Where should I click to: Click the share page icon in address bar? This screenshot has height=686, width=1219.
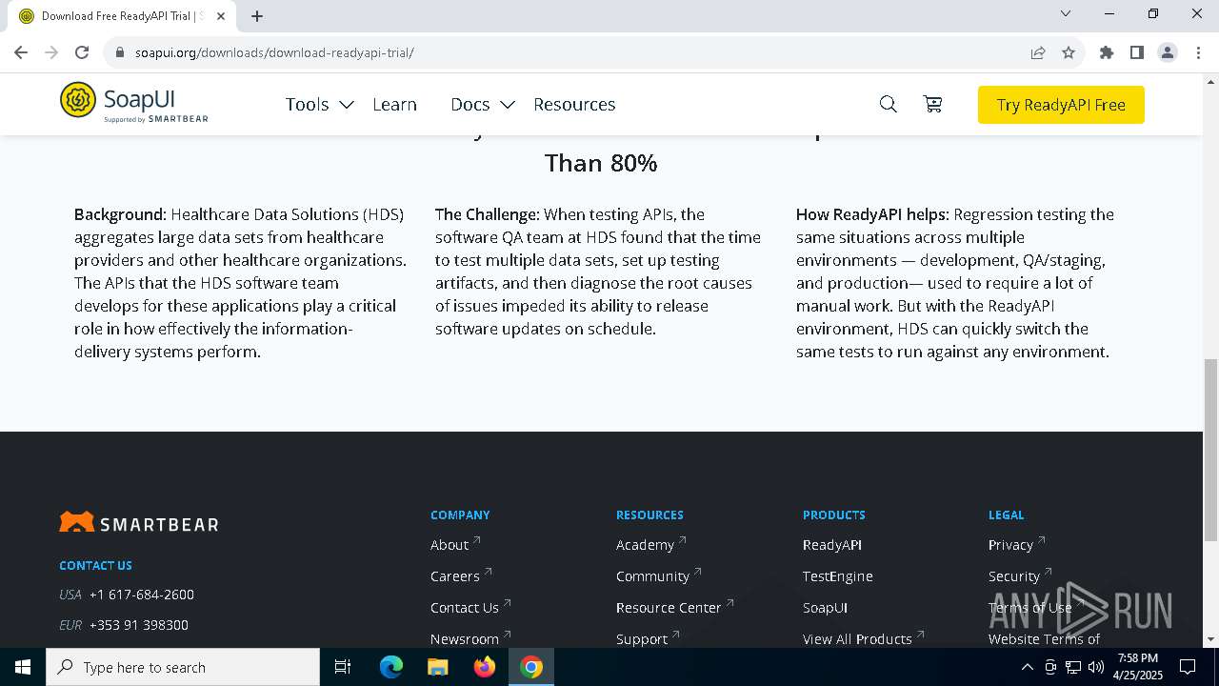click(1038, 52)
